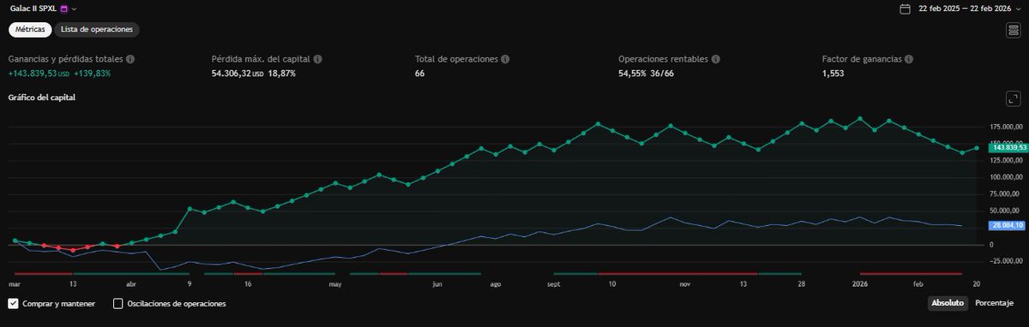Click the Pérdida máx. del capital label
The width and height of the screenshot is (1029, 327).
tap(261, 60)
